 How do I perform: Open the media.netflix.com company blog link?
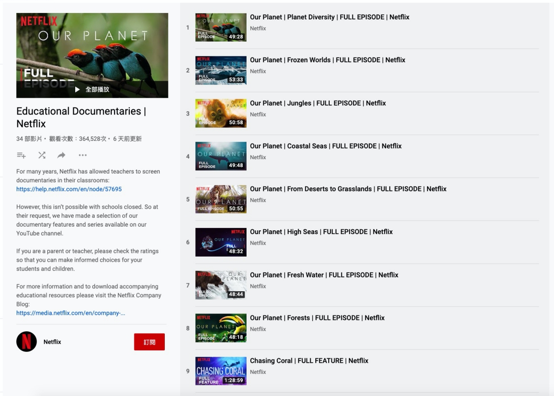[x=71, y=313]
